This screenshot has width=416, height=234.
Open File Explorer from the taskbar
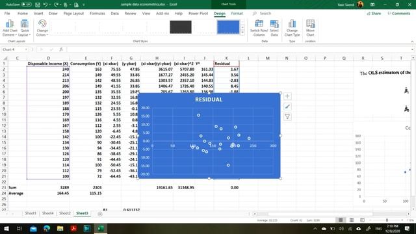point(60,228)
